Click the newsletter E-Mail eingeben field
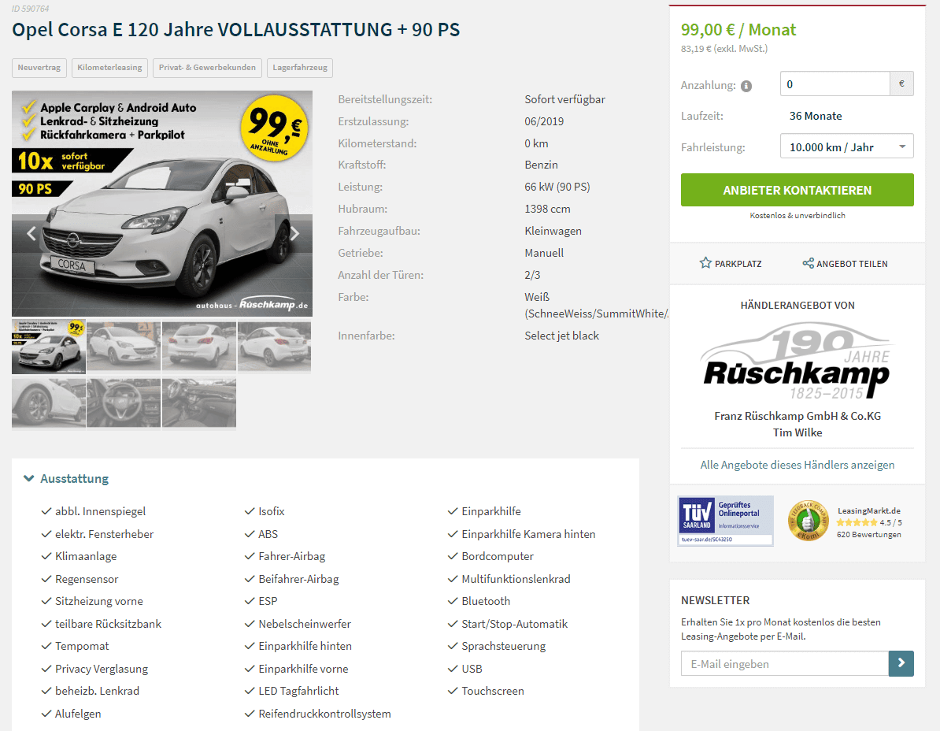The height and width of the screenshot is (731, 940). click(x=785, y=663)
